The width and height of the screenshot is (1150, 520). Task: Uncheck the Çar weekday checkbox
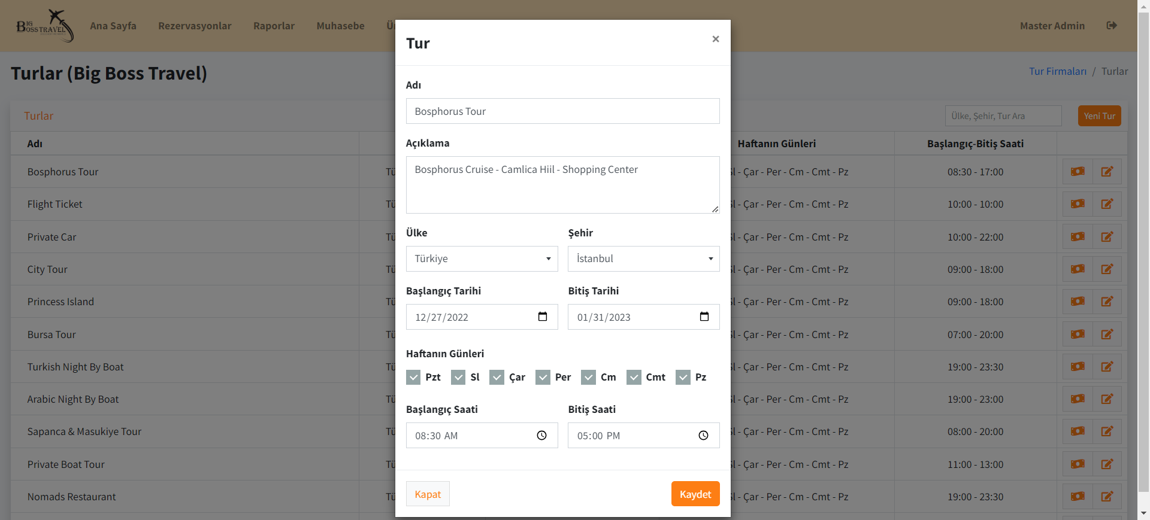(497, 377)
